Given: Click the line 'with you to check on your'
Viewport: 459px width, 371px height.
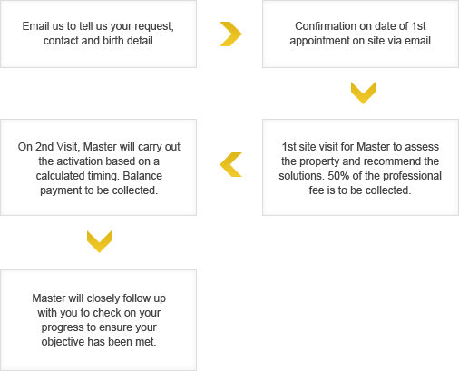Looking at the screenshot, I should (99, 313).
